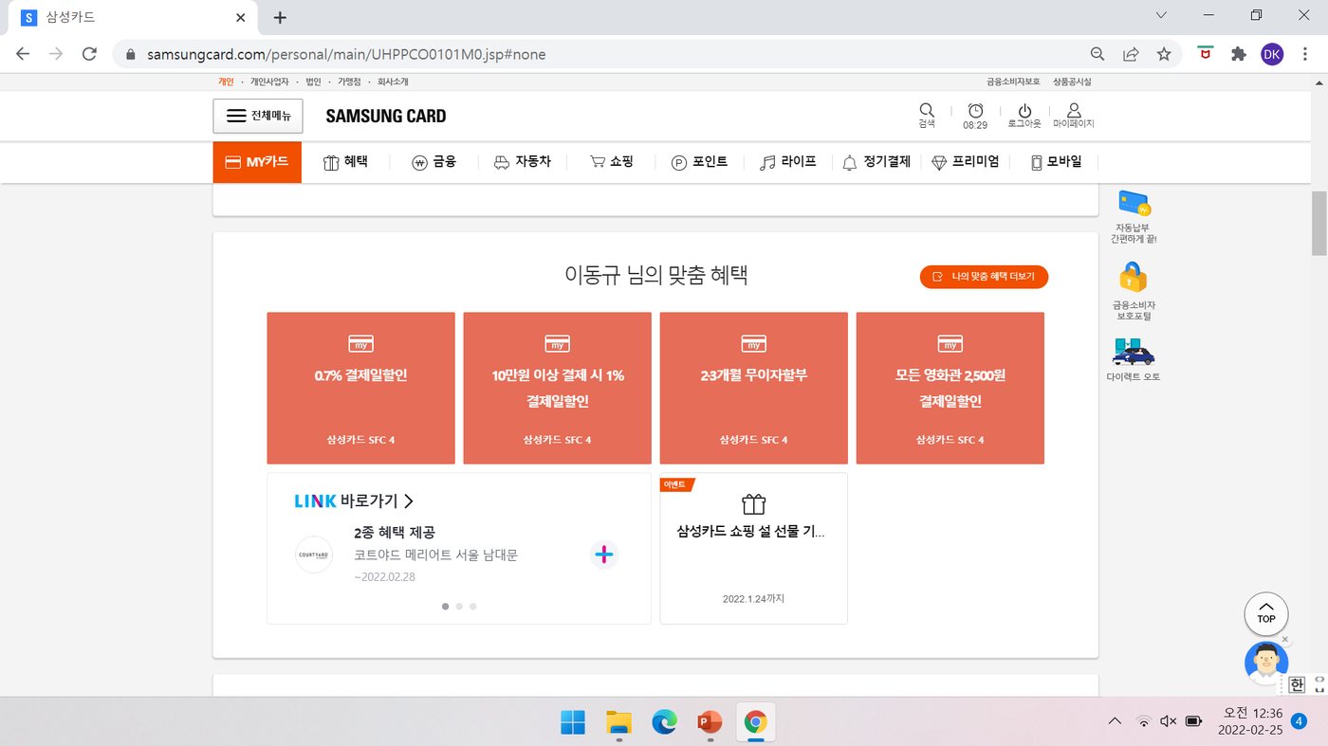The height and width of the screenshot is (746, 1328).
Task: Click the plus icon on LINK offer
Action: pos(604,555)
